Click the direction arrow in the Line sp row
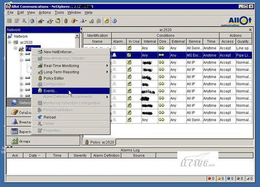The image size is (260, 187). pos(161,48)
